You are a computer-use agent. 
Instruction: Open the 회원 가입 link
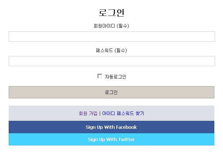coord(88,113)
